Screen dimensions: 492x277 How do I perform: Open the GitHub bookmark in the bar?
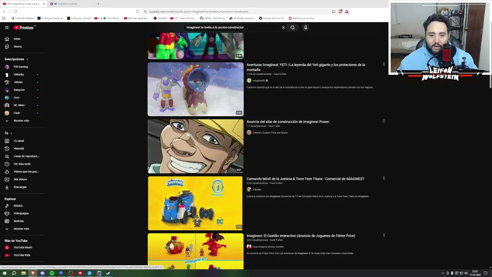(x=212, y=18)
